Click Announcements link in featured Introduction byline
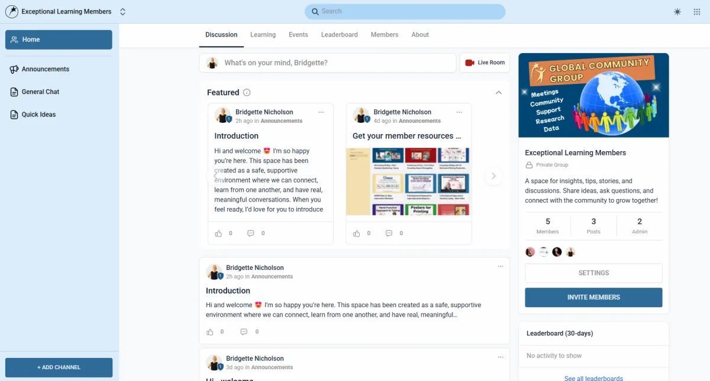The width and height of the screenshot is (710, 381). (282, 121)
